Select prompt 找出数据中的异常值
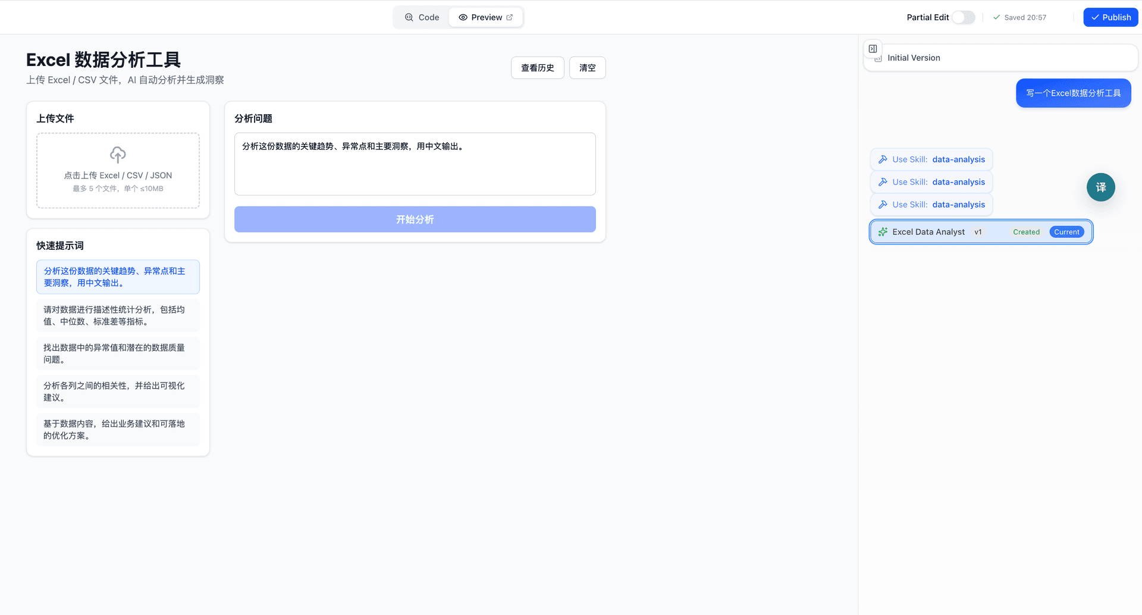This screenshot has height=615, width=1142. point(118,353)
